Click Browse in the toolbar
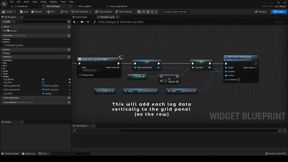288x162 pixels. (37, 12)
